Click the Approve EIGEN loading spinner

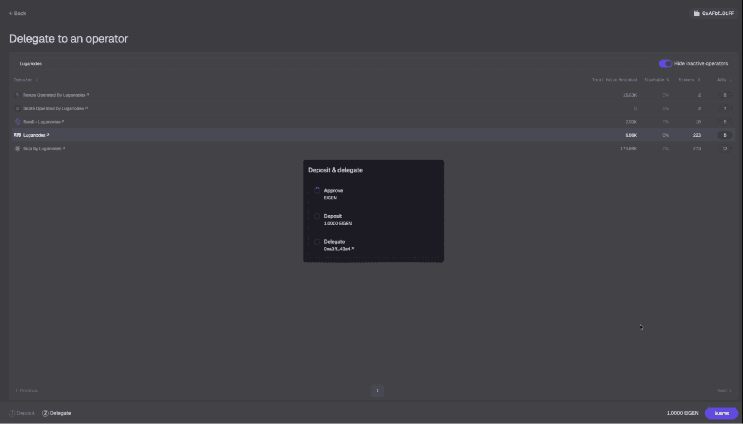[x=317, y=190]
